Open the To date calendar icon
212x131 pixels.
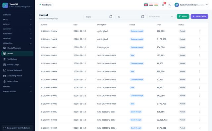click(143, 17)
